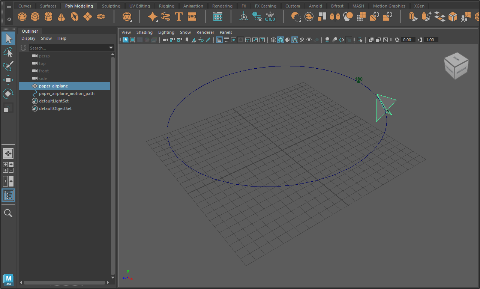Viewport: 480px width, 289px height.
Task: Click the SVG import shelf icon
Action: [x=192, y=17]
